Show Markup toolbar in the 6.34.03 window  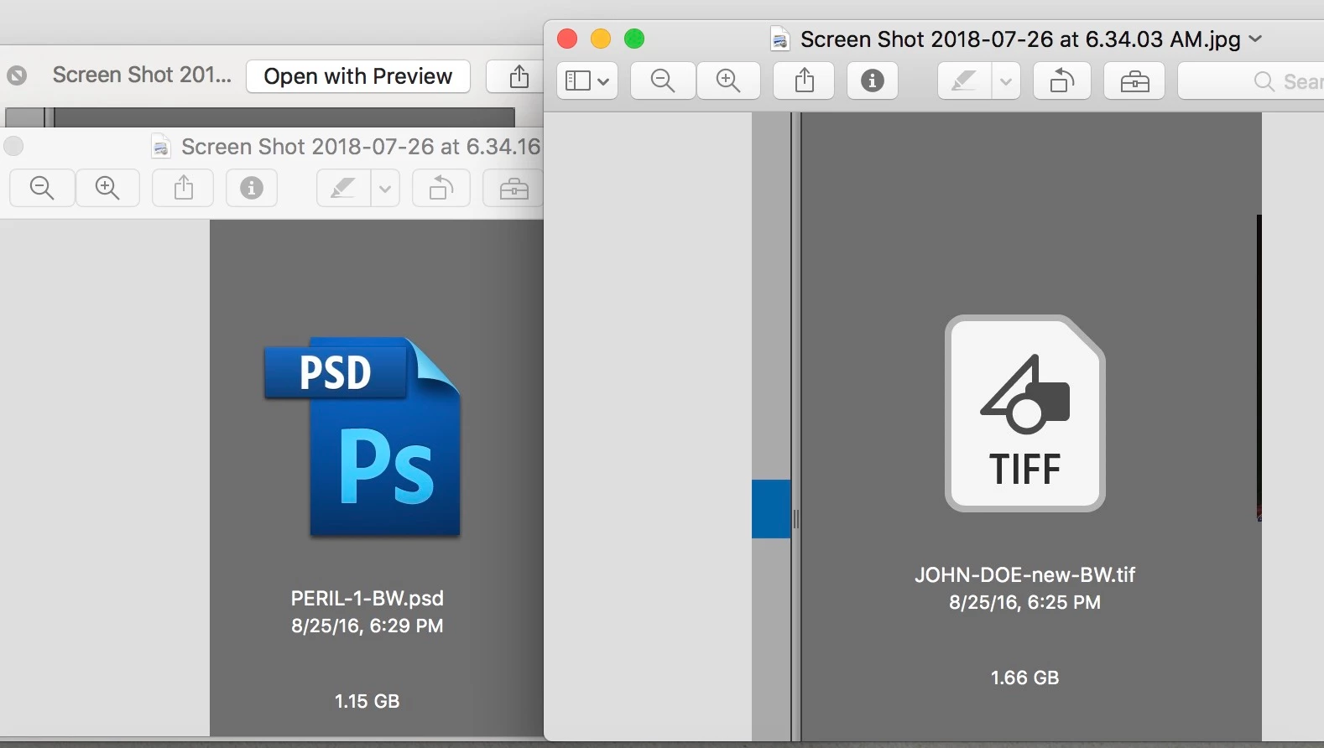pos(1134,81)
